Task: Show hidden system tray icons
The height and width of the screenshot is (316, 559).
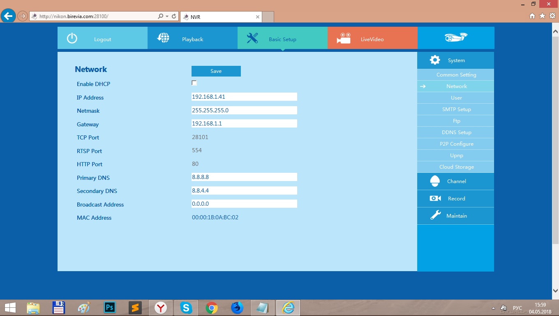Action: [493, 308]
